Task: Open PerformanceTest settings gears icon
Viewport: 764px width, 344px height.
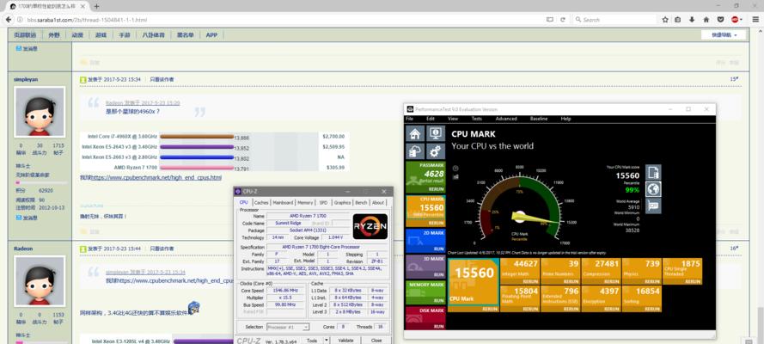Action: [x=435, y=151]
